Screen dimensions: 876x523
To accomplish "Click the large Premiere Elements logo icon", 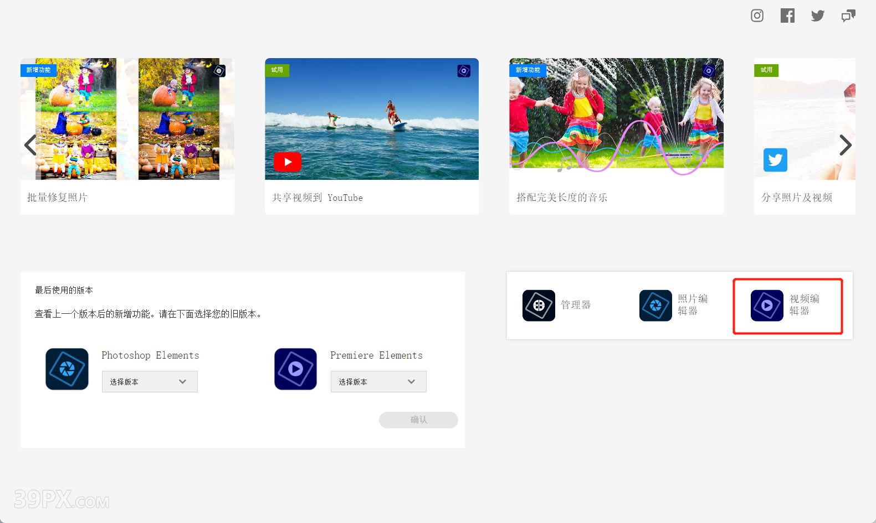I will (295, 369).
